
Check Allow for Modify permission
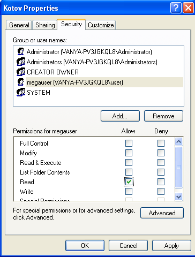[129, 153]
